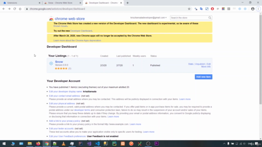
Task: Open Visual Studio Code from the taskbar
Action: point(97,143)
